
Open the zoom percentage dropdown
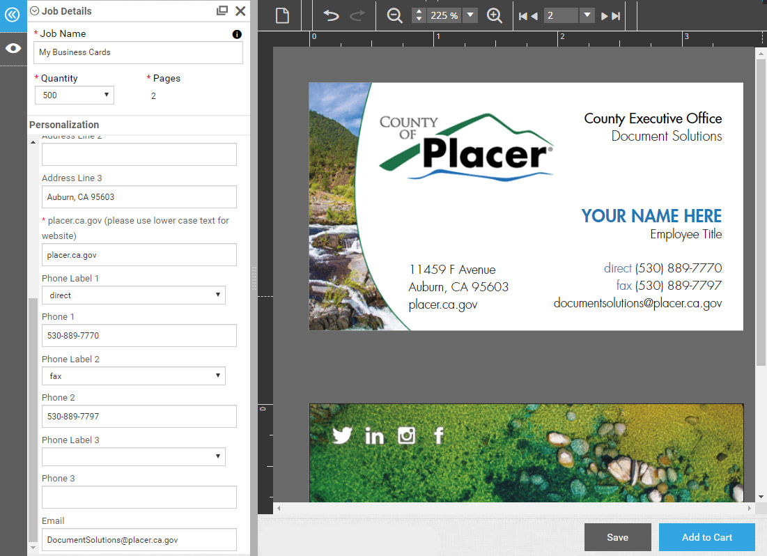470,15
